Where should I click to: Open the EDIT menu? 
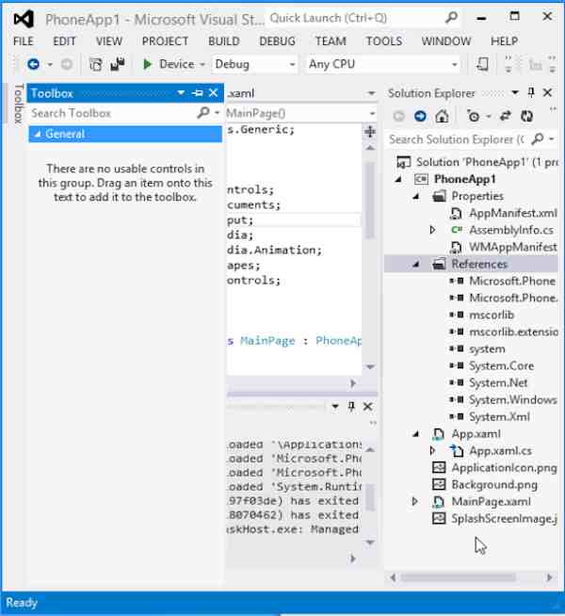point(64,41)
